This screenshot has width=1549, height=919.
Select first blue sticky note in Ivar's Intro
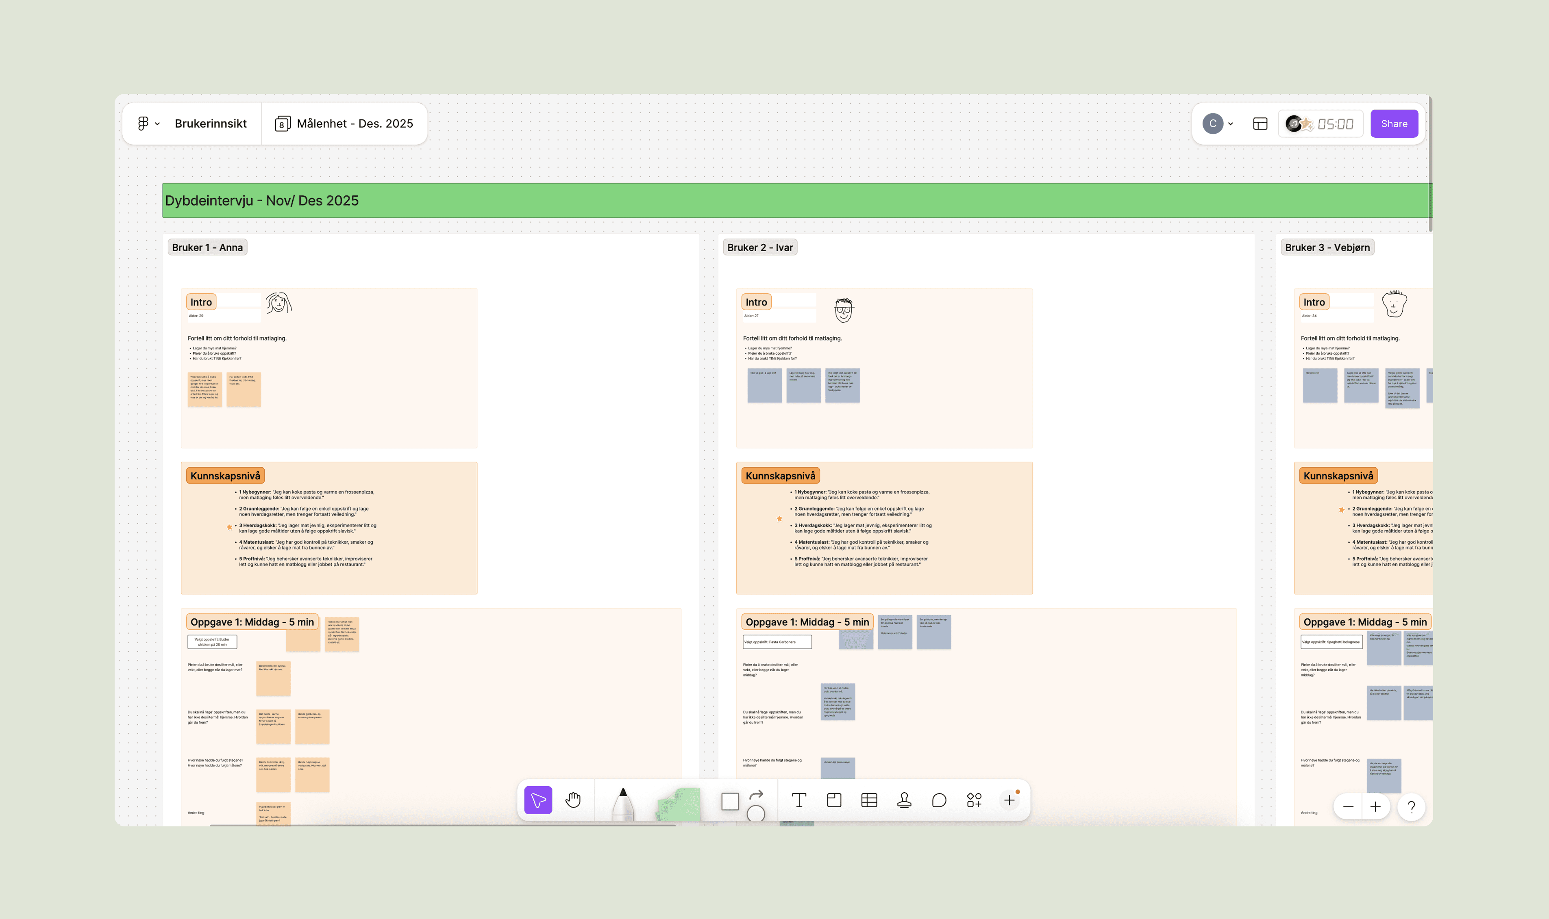(x=765, y=385)
